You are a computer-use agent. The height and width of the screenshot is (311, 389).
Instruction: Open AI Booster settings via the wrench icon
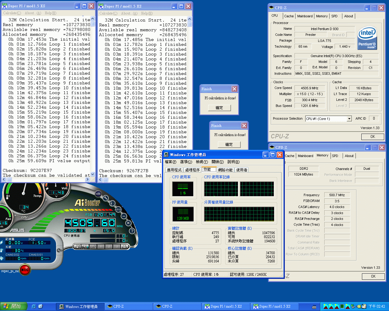click(105, 198)
